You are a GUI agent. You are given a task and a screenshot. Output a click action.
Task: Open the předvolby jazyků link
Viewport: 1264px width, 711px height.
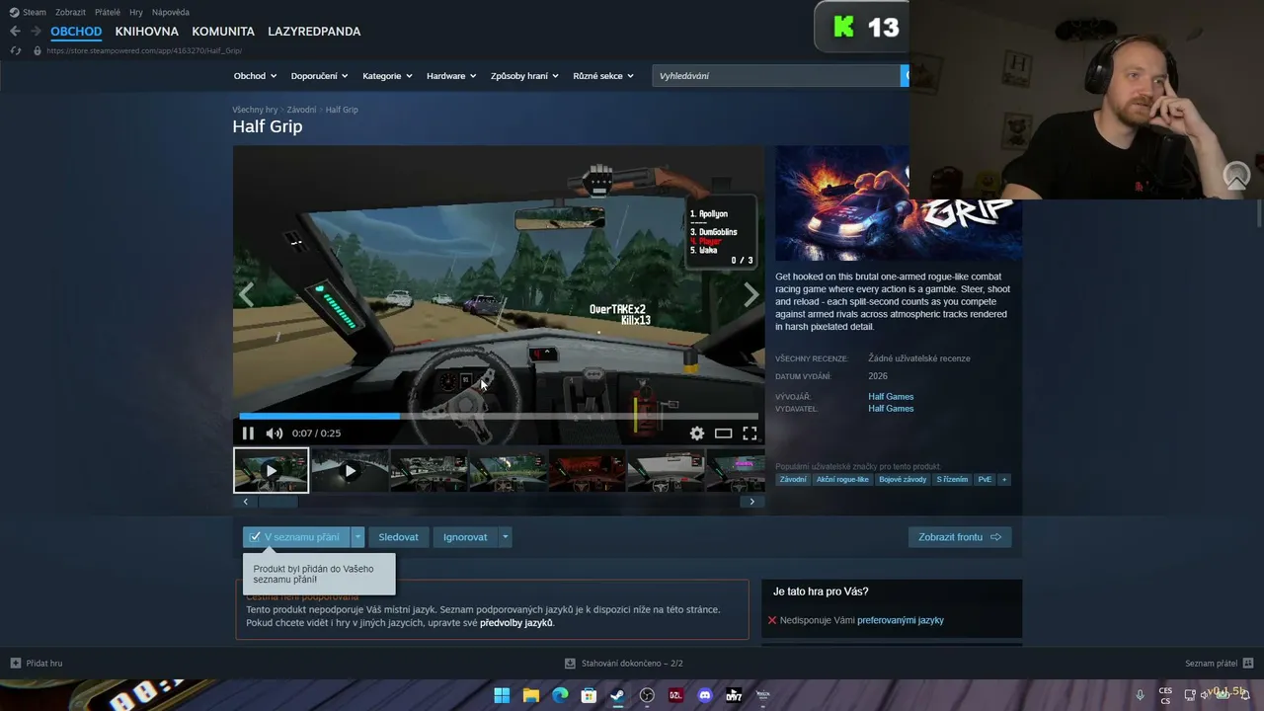[x=516, y=623]
